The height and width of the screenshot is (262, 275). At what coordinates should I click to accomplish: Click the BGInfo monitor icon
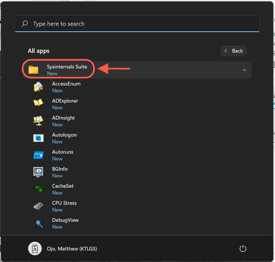pos(38,172)
